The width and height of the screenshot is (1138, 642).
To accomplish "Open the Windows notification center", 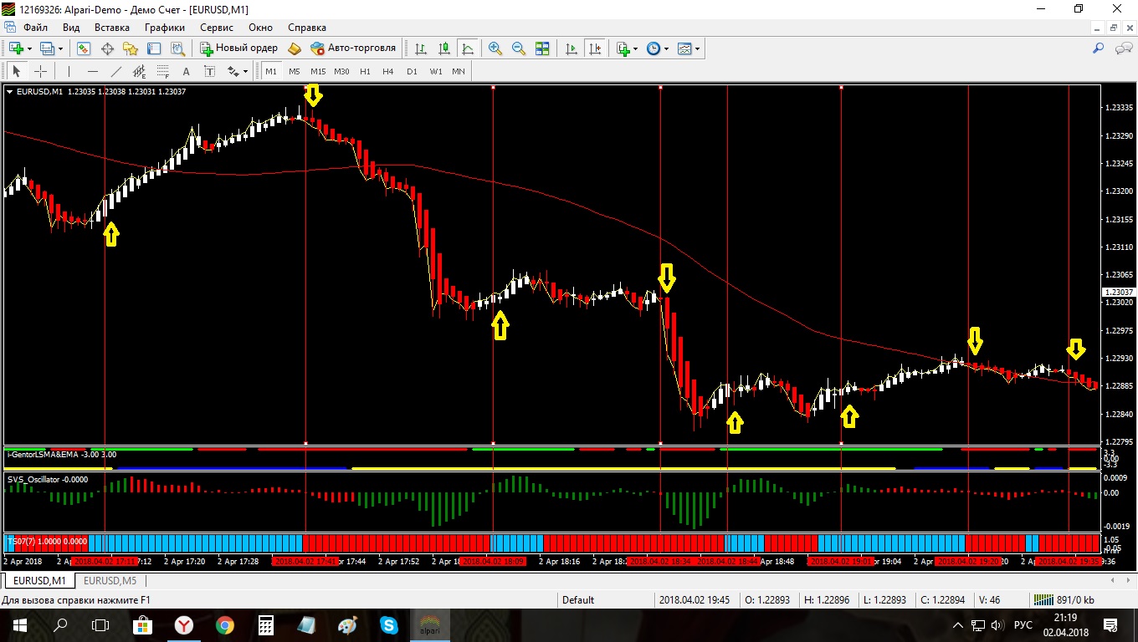I will (1110, 624).
